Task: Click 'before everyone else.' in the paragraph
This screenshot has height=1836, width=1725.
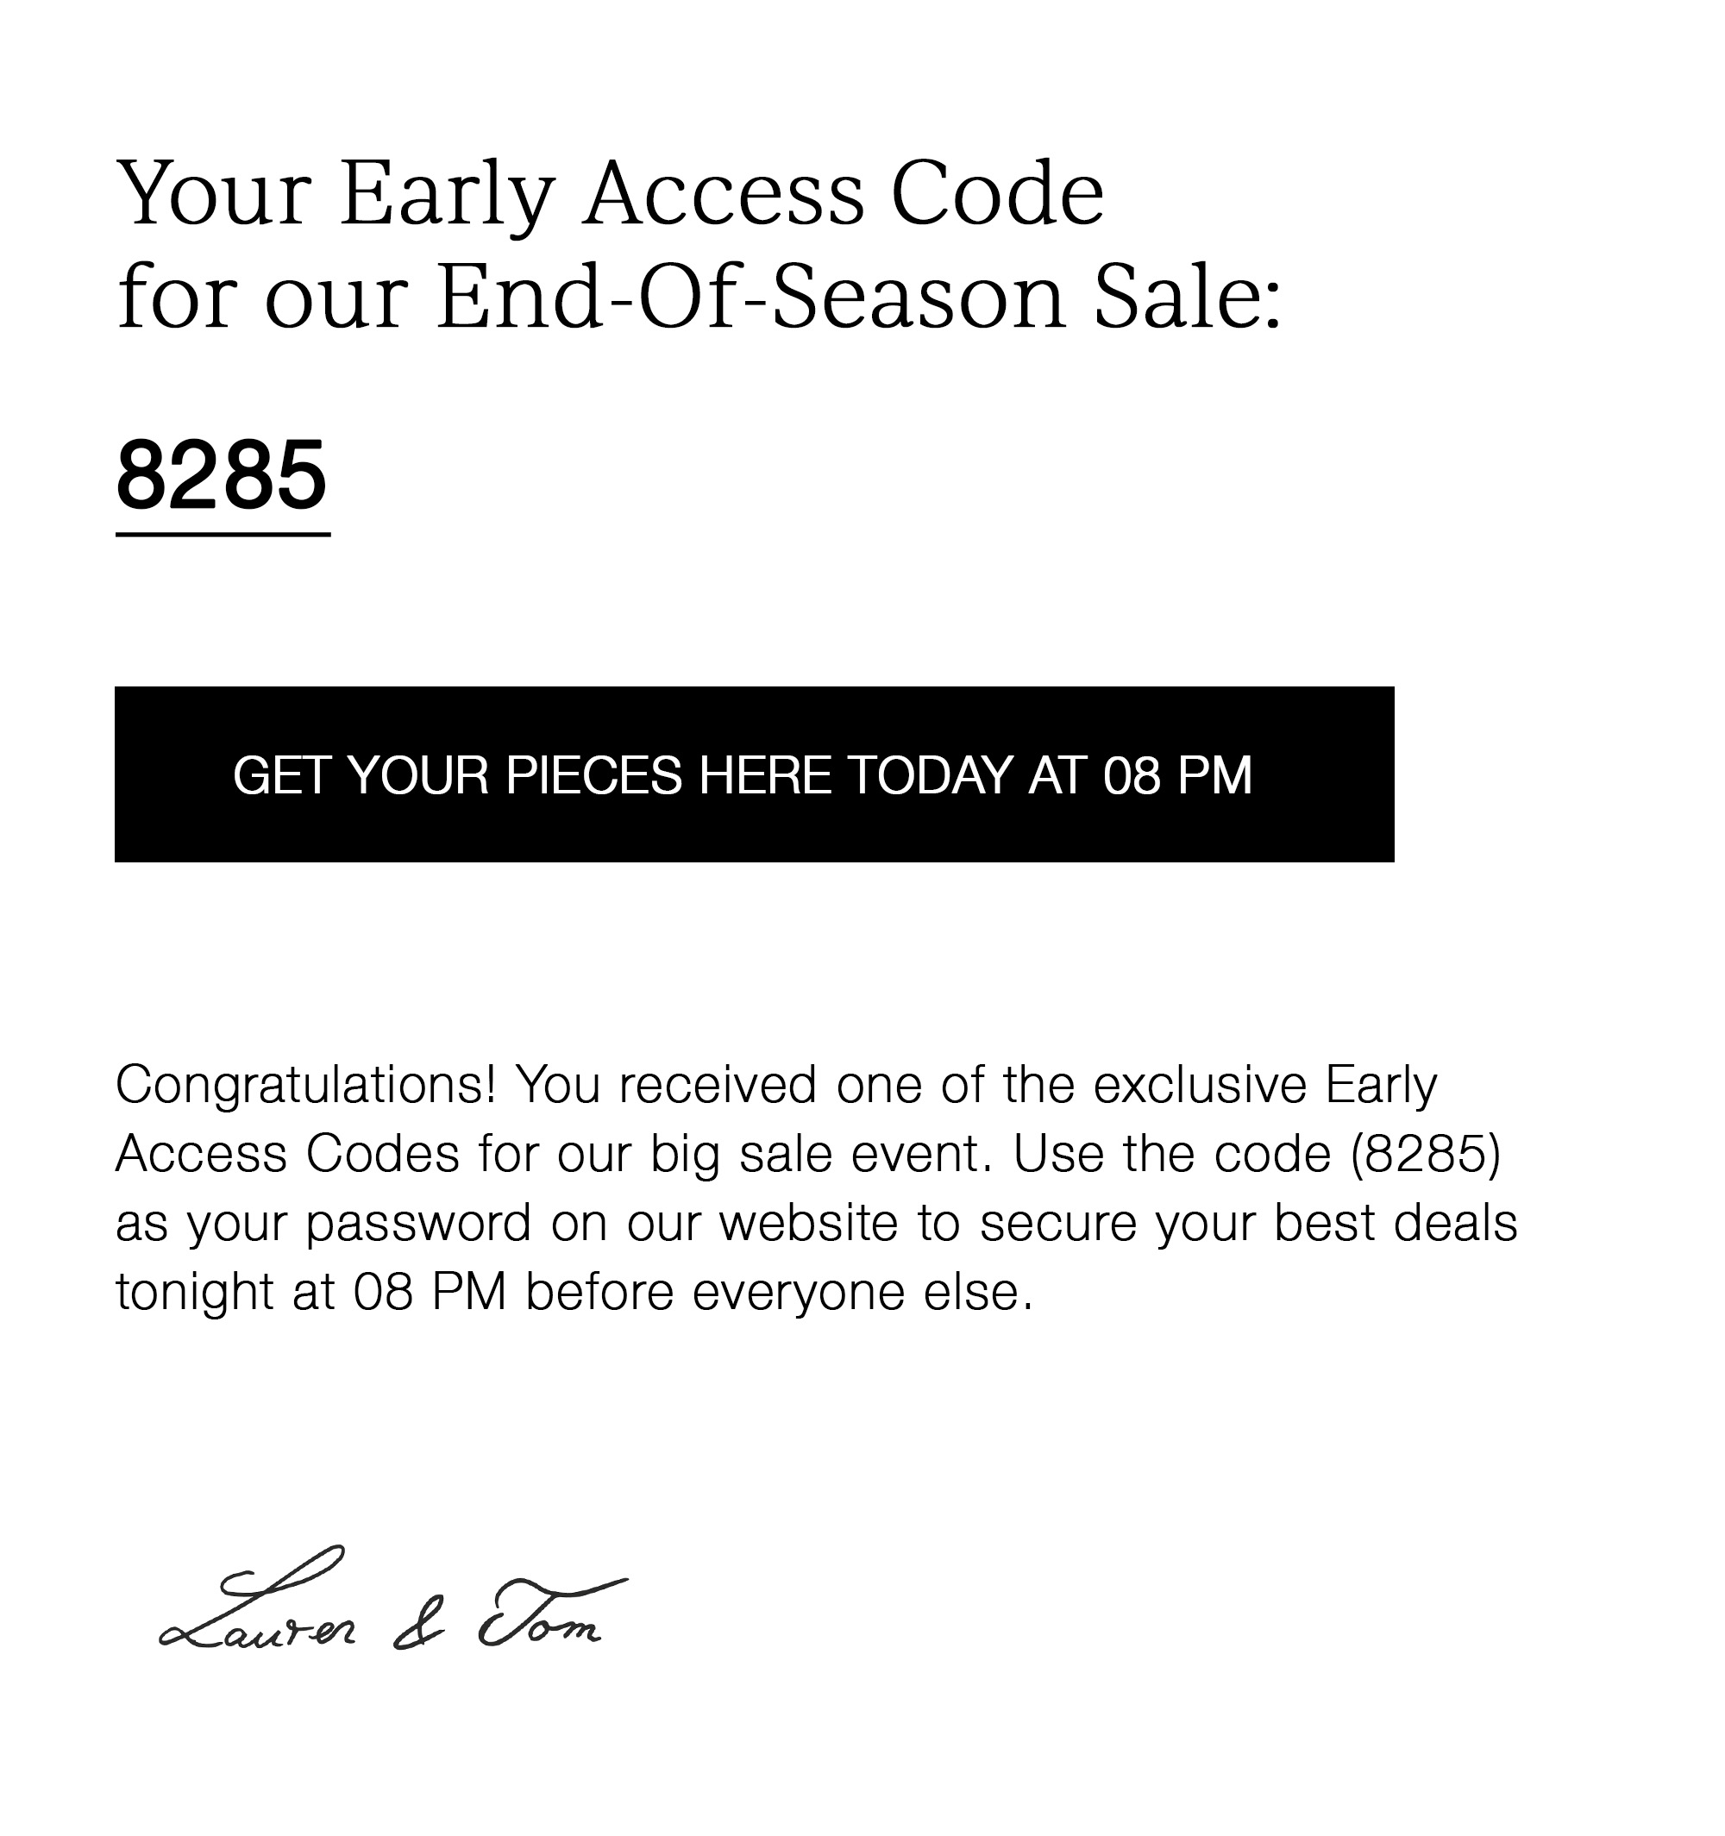Action: [780, 1293]
